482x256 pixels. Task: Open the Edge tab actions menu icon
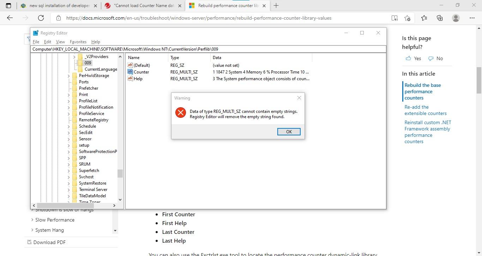[9, 6]
